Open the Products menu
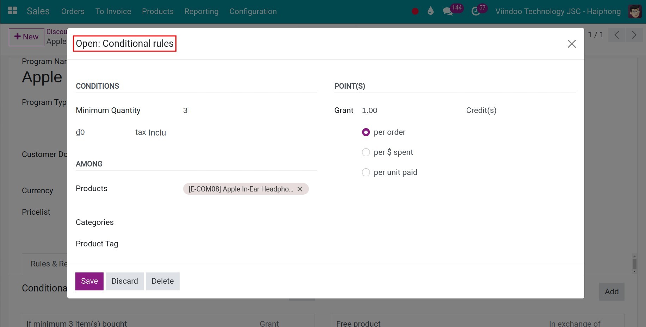The height and width of the screenshot is (327, 646). click(x=158, y=11)
